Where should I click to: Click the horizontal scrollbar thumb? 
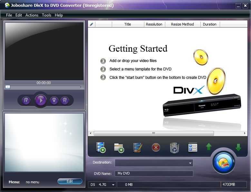pyautogui.click(x=154, y=133)
